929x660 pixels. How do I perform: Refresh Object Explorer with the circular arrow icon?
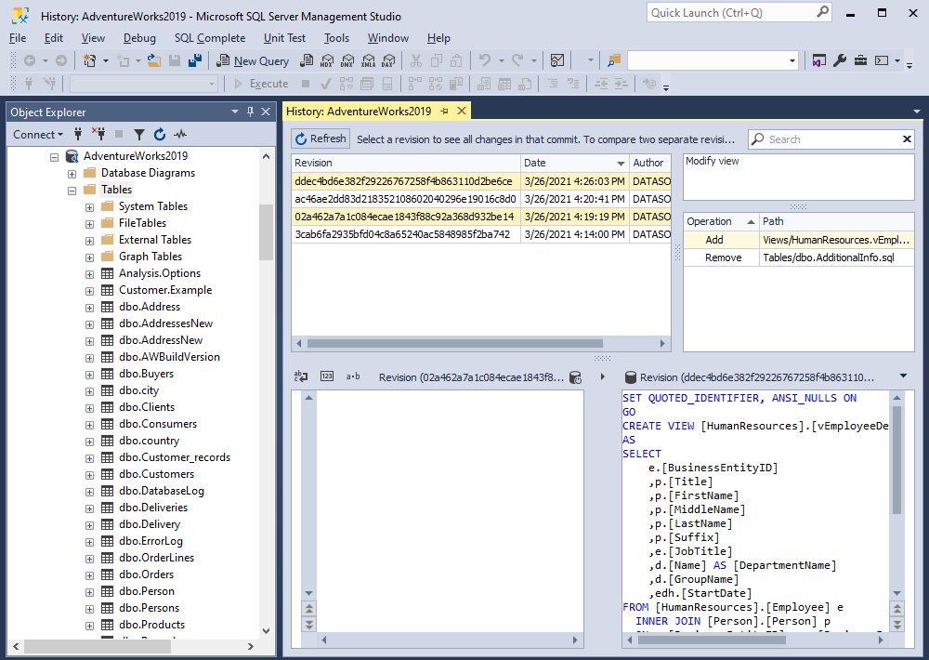[x=160, y=135]
